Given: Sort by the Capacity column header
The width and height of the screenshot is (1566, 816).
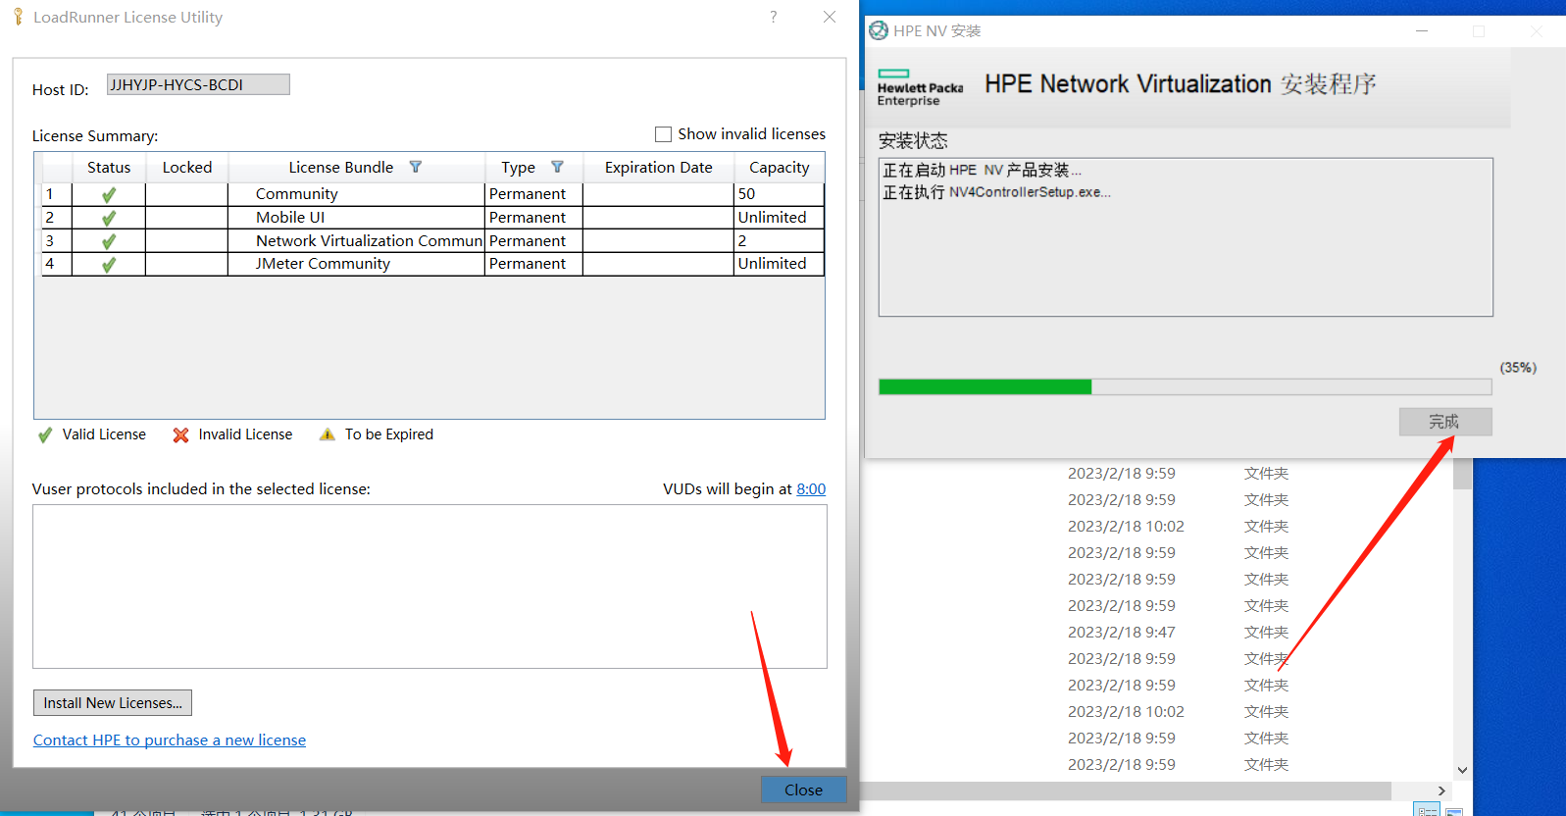Looking at the screenshot, I should click(780, 168).
